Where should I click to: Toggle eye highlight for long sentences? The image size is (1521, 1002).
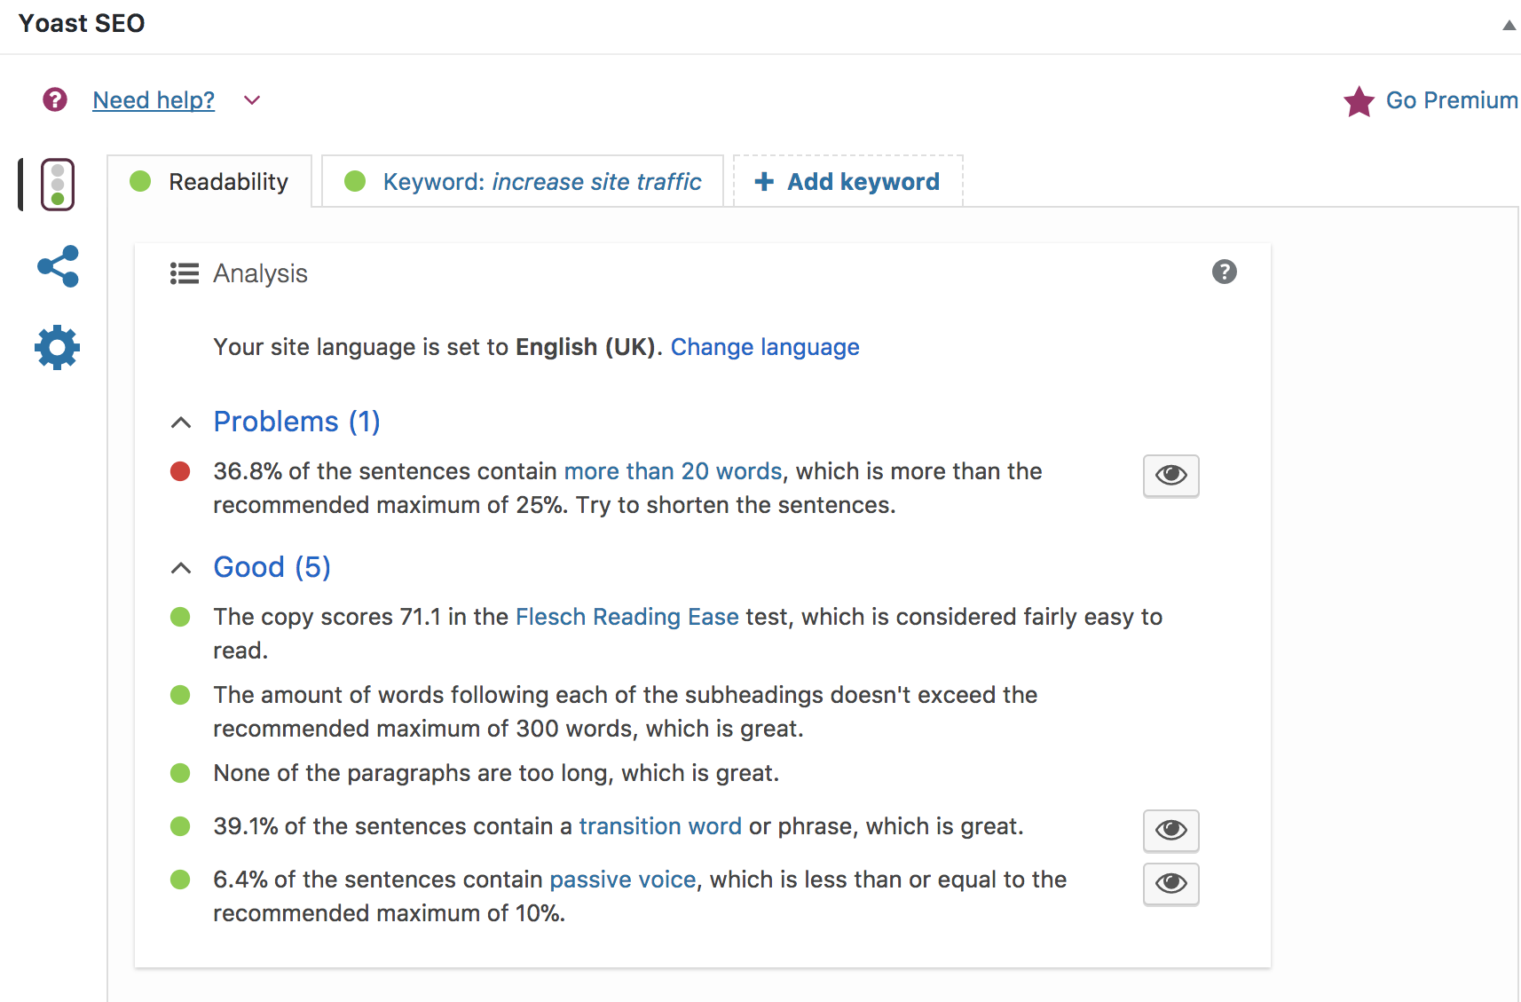coord(1171,476)
